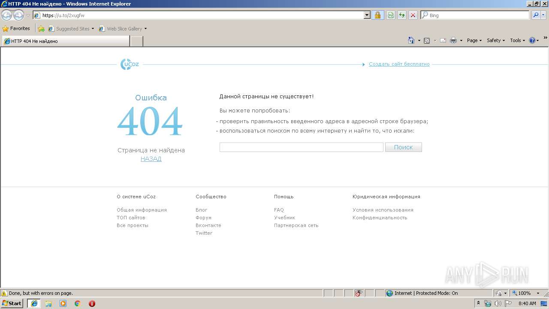The height and width of the screenshot is (309, 549).
Task: Open the Условия использования link
Action: click(383, 210)
